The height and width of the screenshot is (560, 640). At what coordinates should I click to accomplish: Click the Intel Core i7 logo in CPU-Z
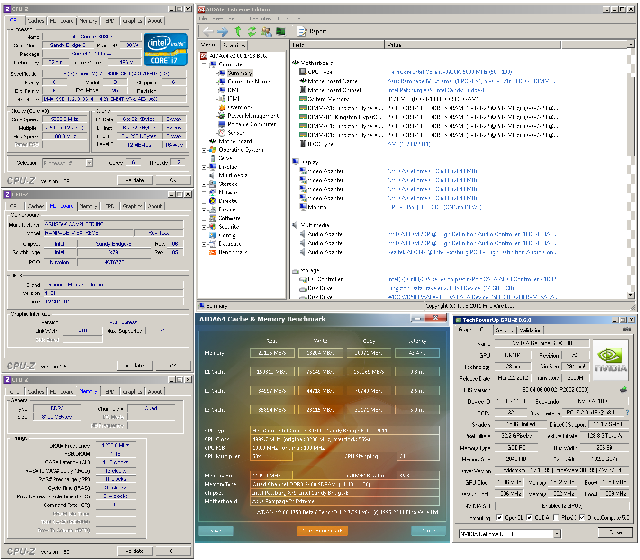tap(165, 49)
